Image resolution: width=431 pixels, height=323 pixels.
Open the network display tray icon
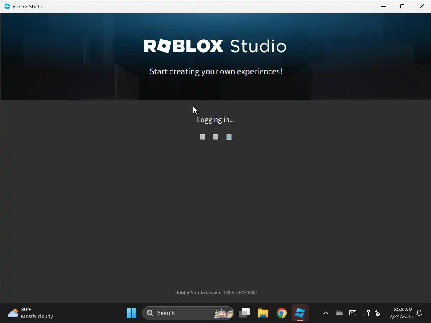point(366,313)
